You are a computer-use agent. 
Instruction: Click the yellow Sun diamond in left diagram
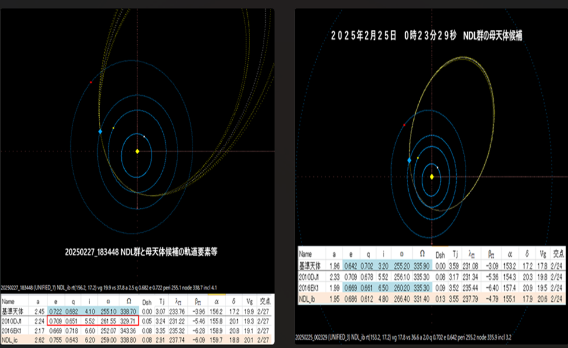(137, 151)
